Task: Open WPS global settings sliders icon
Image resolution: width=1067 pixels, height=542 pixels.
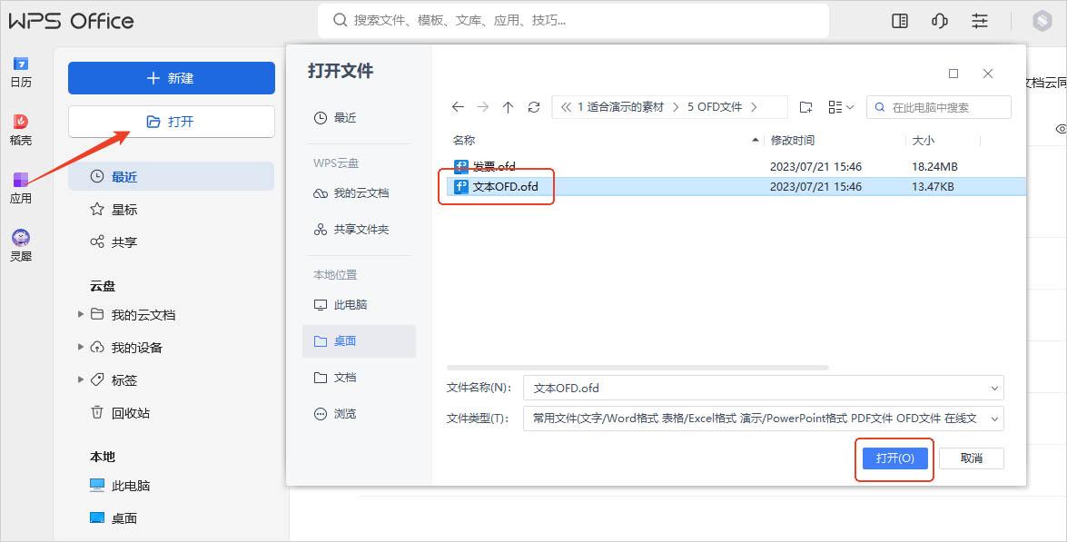Action: click(x=980, y=20)
